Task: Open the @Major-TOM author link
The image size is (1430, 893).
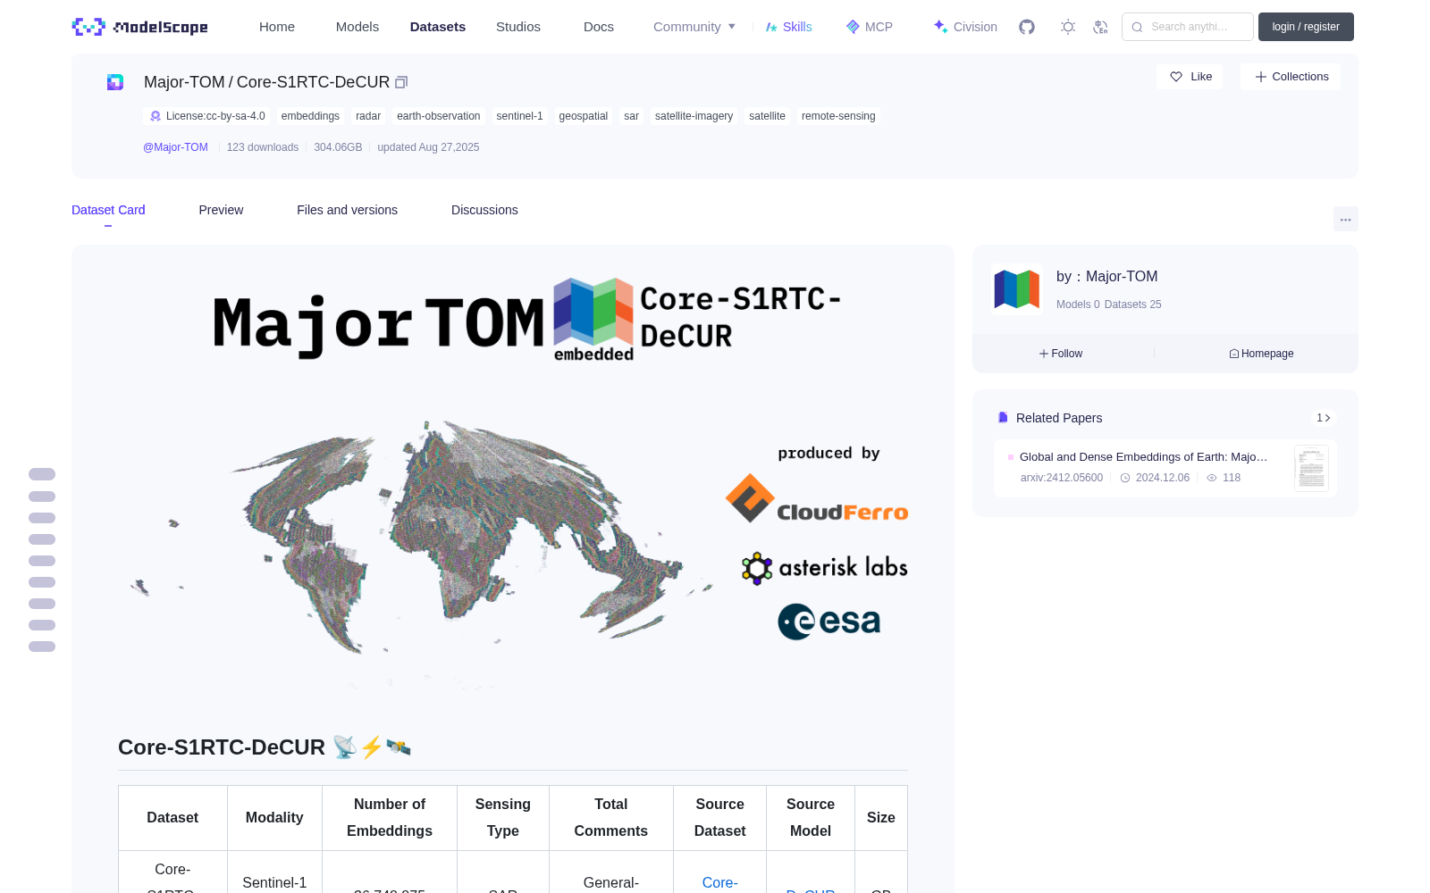Action: [175, 147]
